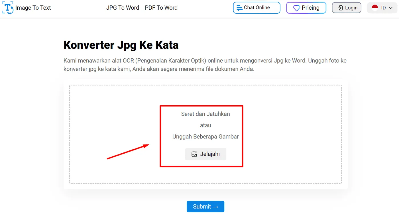The image size is (399, 214).
Task: Open Chat Online
Action: coord(256,8)
